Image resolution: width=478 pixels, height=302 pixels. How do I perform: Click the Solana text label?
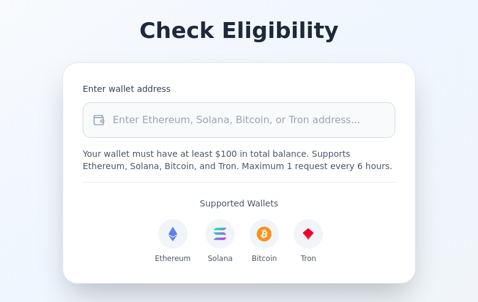220,259
